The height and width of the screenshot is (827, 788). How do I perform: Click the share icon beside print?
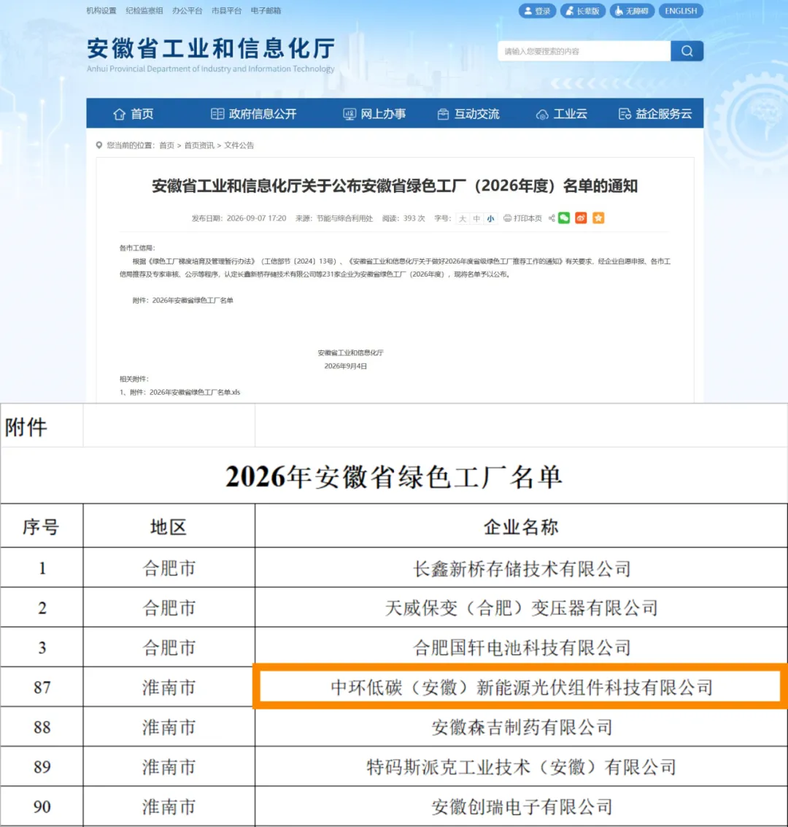pos(552,218)
